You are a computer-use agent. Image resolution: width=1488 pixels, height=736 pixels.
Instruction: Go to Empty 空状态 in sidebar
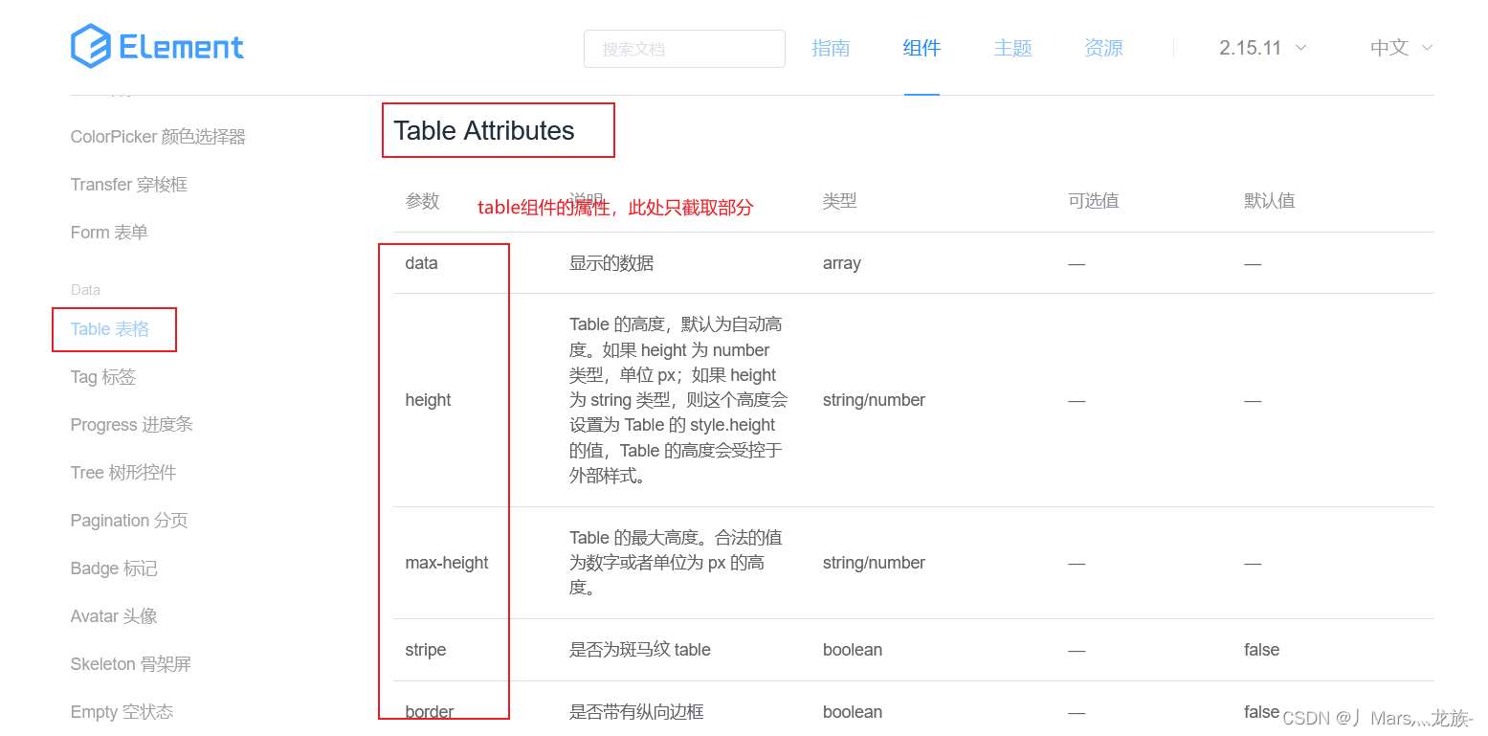[x=122, y=712]
